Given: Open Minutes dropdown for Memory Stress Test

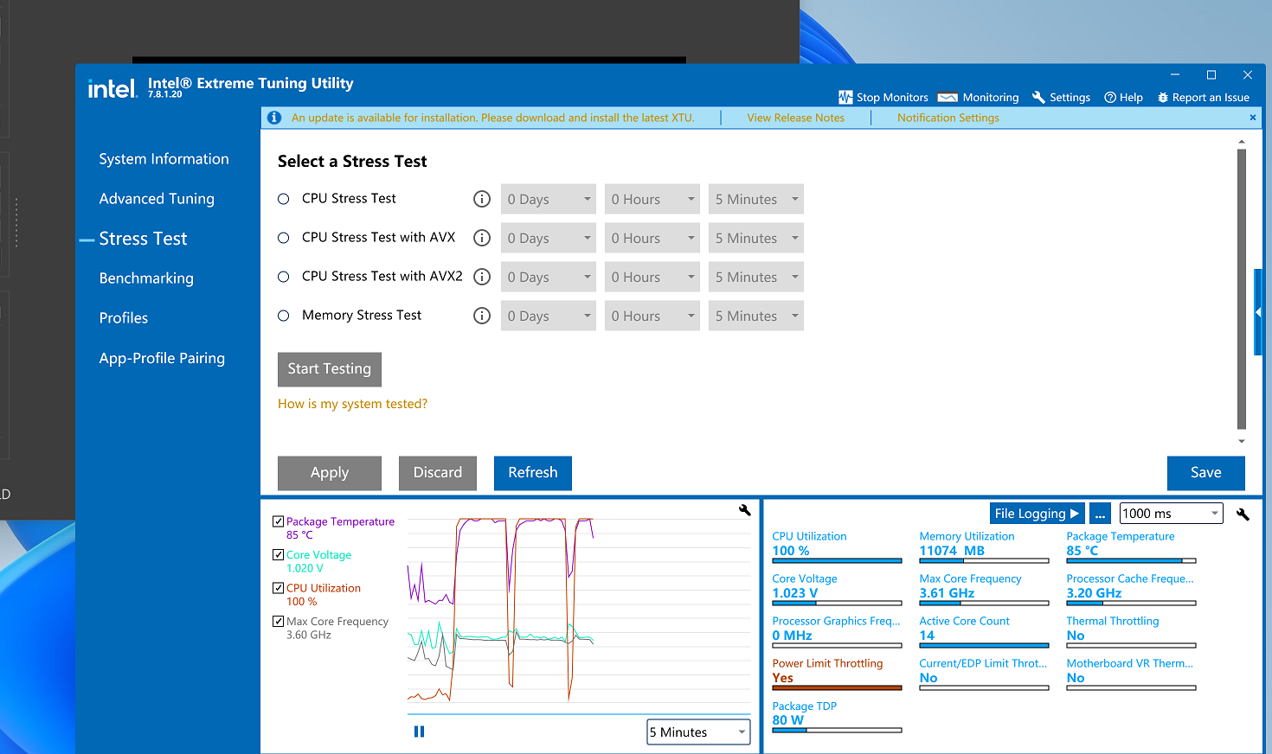Looking at the screenshot, I should tap(756, 316).
